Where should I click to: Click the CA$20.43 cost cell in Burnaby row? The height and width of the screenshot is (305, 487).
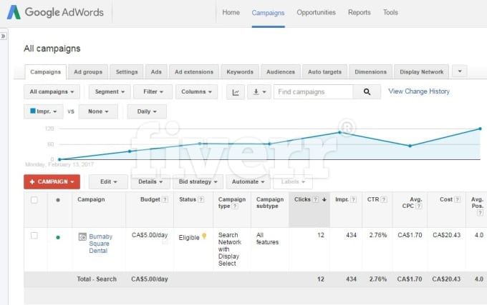pos(447,235)
